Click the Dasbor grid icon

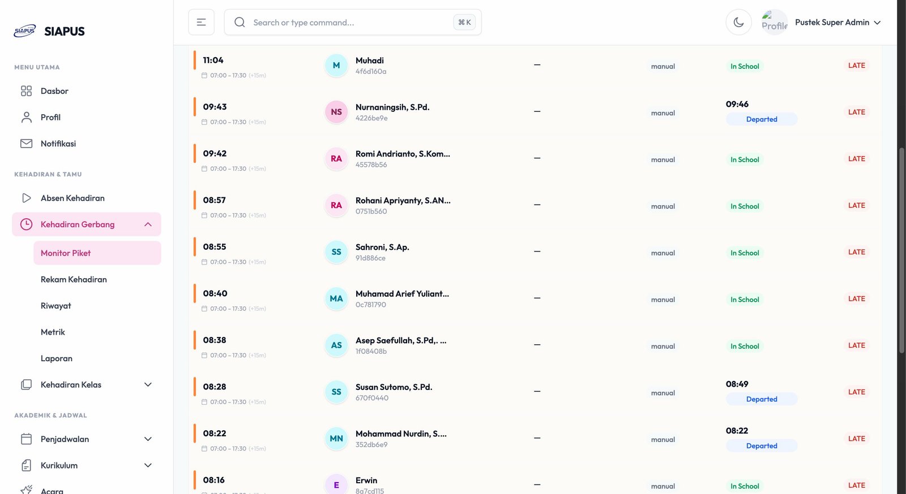pyautogui.click(x=26, y=91)
